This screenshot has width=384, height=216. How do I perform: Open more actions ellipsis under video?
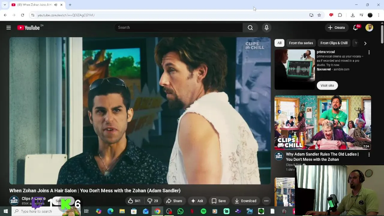pos(266,201)
